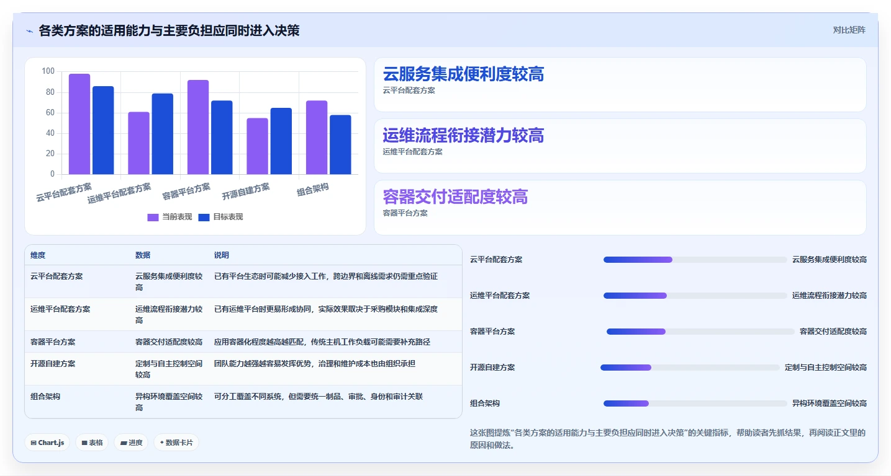The image size is (891, 476).
Task: Click the lightning icon beside the page title
Action: [x=29, y=30]
